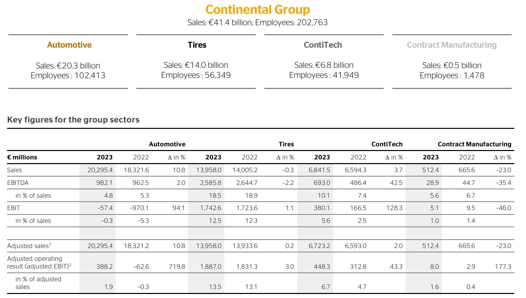
Task: Select the € millions table header label
Action: point(22,157)
